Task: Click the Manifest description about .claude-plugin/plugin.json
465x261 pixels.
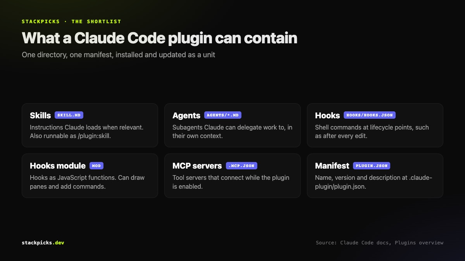Action: point(374,182)
